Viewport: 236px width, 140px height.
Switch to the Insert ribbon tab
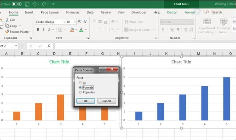coord(29,12)
